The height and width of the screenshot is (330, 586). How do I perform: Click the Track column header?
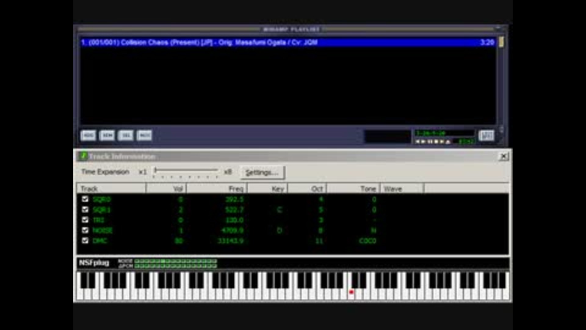[x=111, y=189]
